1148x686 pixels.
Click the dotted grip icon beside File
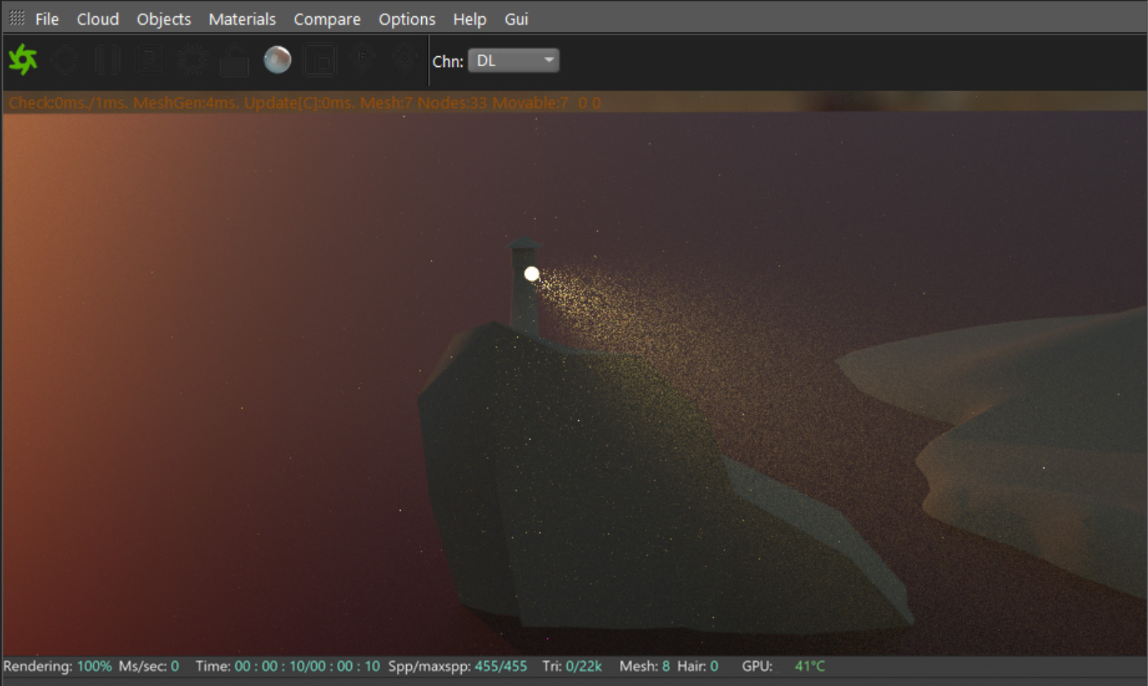[x=16, y=18]
